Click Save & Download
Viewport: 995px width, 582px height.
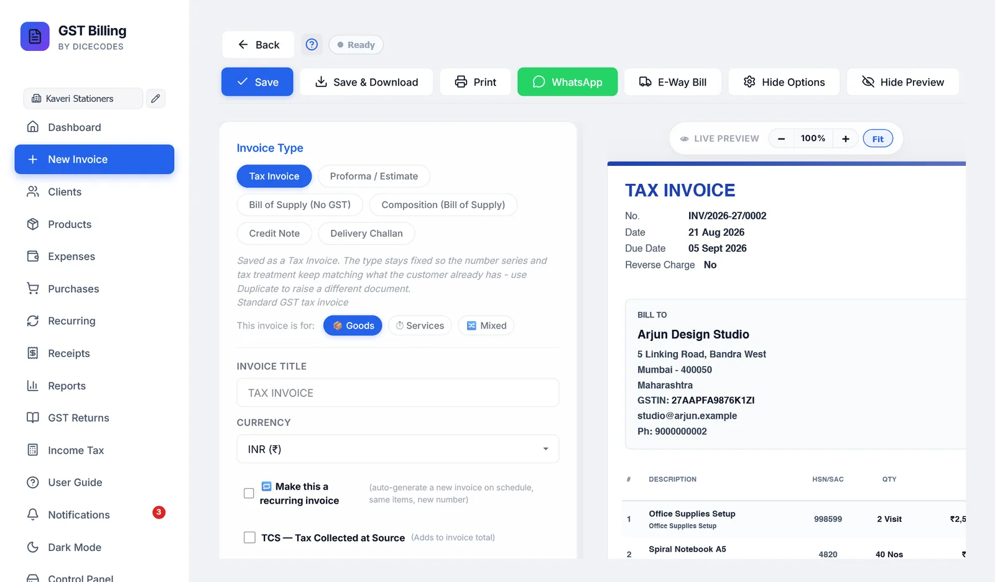[x=366, y=82]
